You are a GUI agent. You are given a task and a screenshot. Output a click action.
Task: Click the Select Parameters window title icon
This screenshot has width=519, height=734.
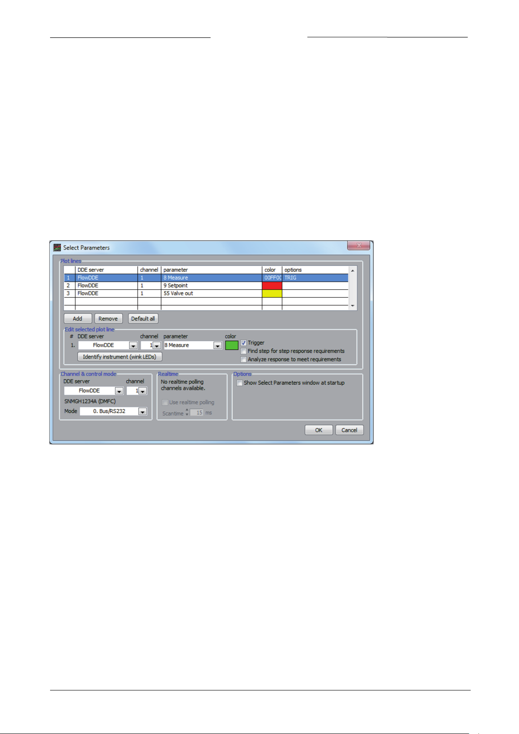click(x=57, y=247)
